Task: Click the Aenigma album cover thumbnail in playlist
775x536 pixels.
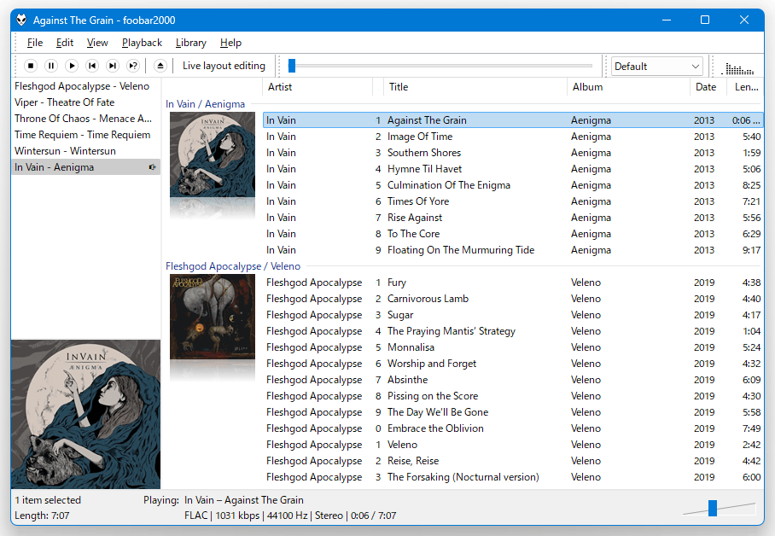Action: pyautogui.click(x=213, y=154)
